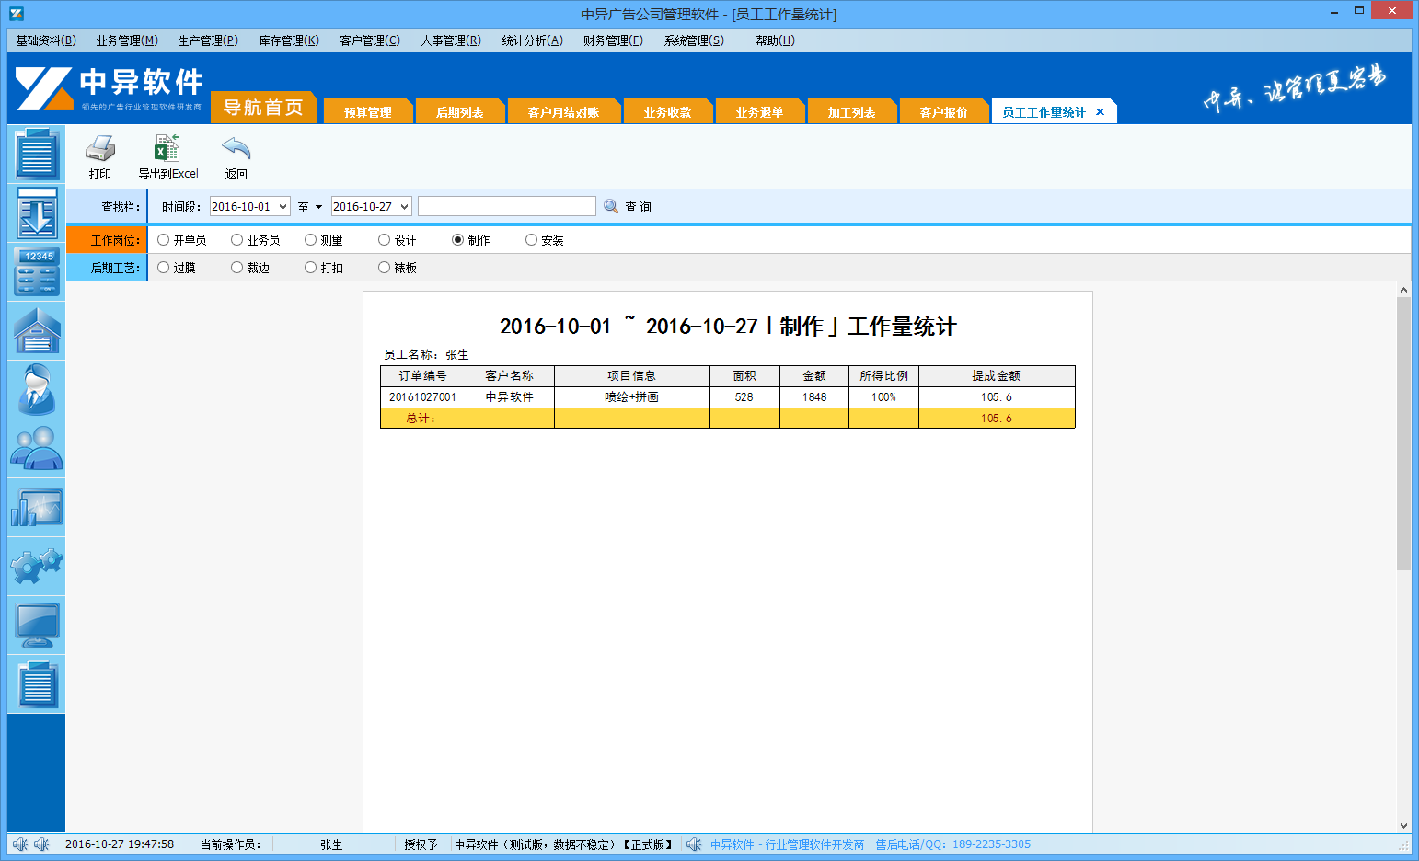Switch to the 业务收款 tab
Screen dimensions: 1419x861
tap(668, 110)
